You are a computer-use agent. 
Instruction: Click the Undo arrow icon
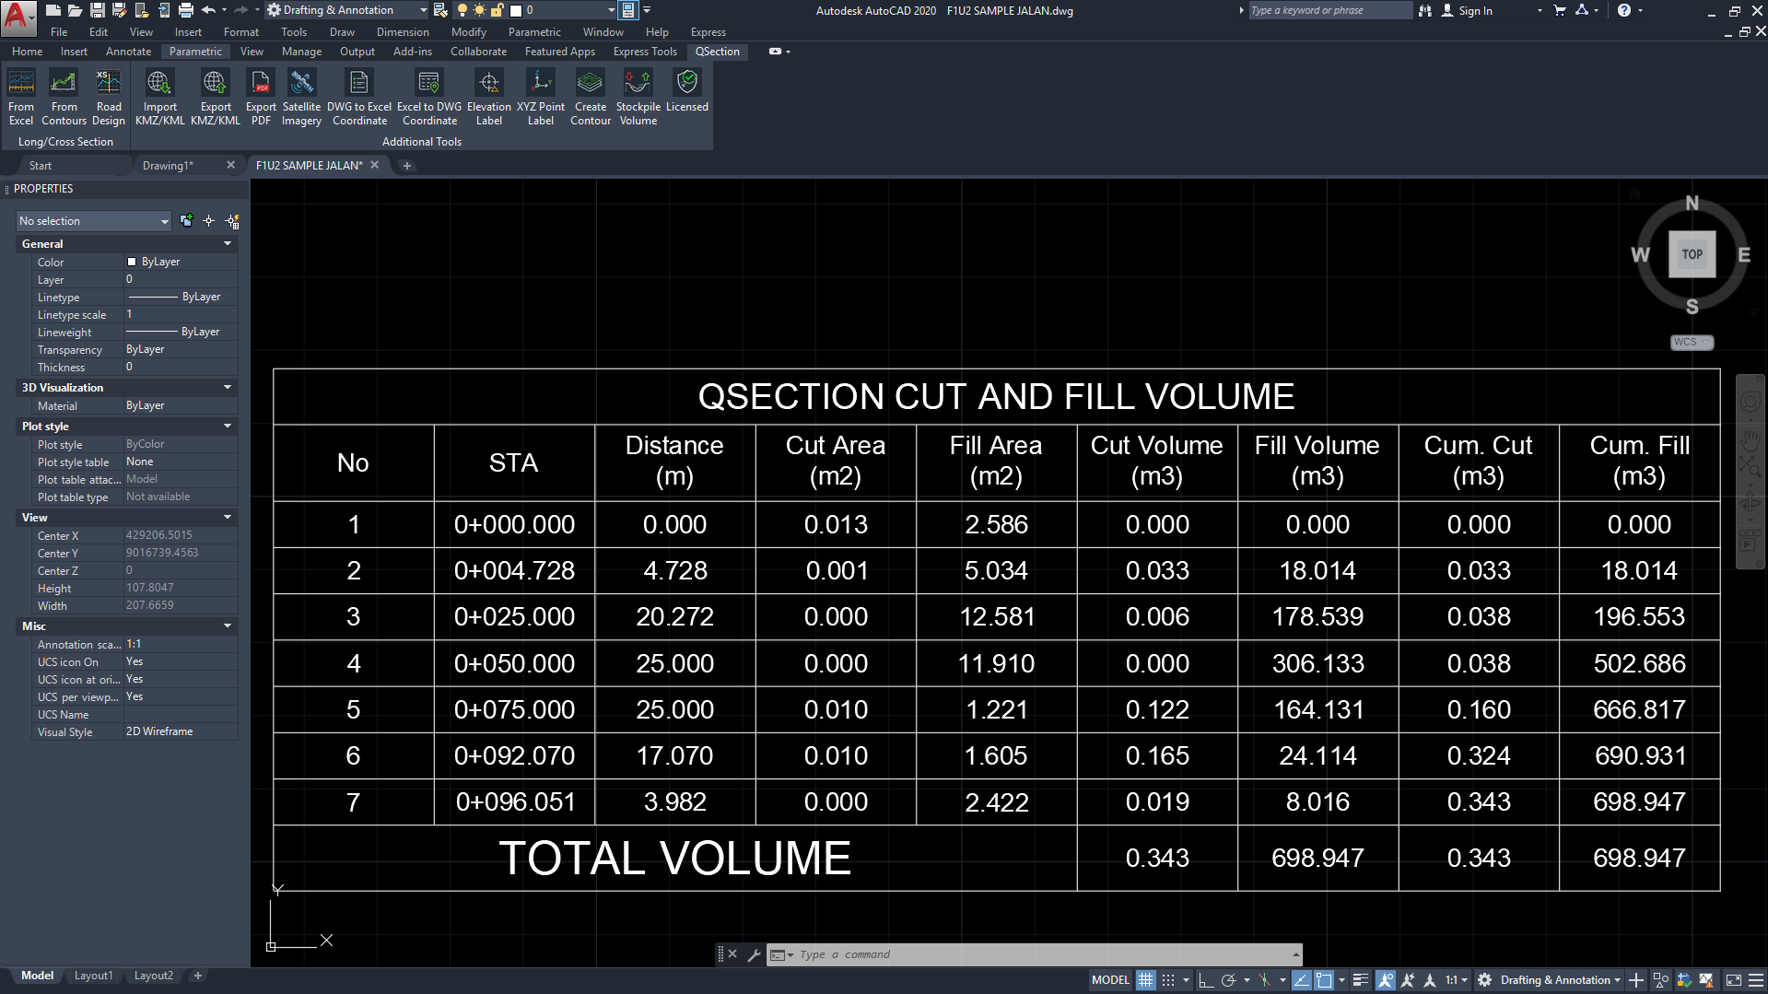pos(208,10)
